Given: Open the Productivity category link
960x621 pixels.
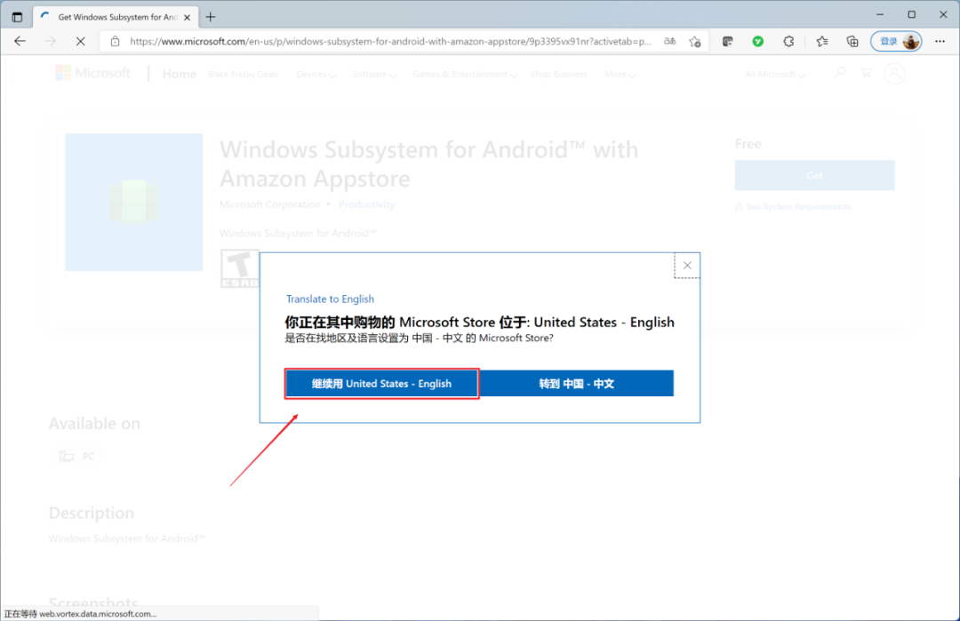Looking at the screenshot, I should [367, 204].
